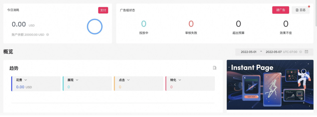Click the export icon in 趋势 panel
The height and width of the screenshot is (117, 317).
point(215,68)
